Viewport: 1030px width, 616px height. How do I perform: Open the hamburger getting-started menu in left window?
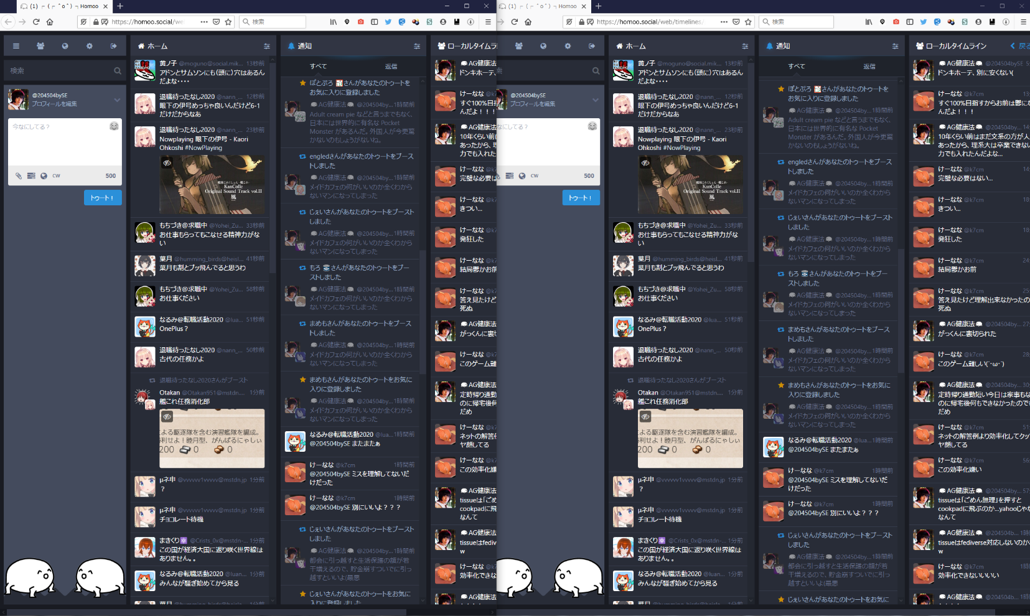tap(16, 46)
